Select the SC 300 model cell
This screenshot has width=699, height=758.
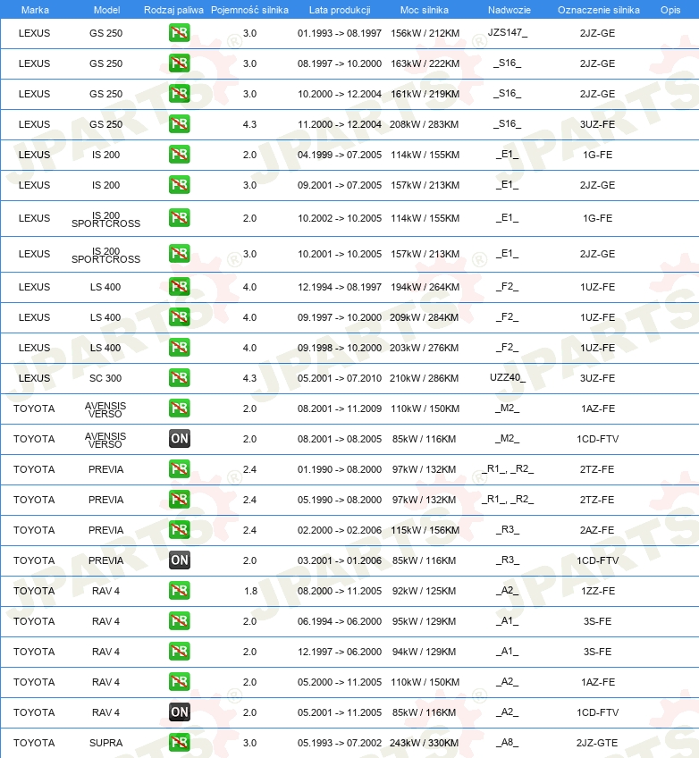pos(105,378)
